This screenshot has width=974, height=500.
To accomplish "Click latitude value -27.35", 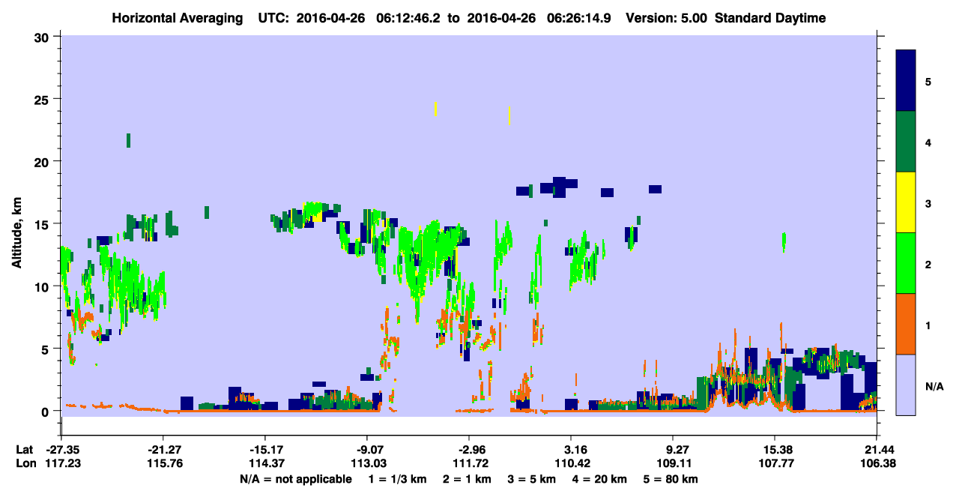I will 61,450.
